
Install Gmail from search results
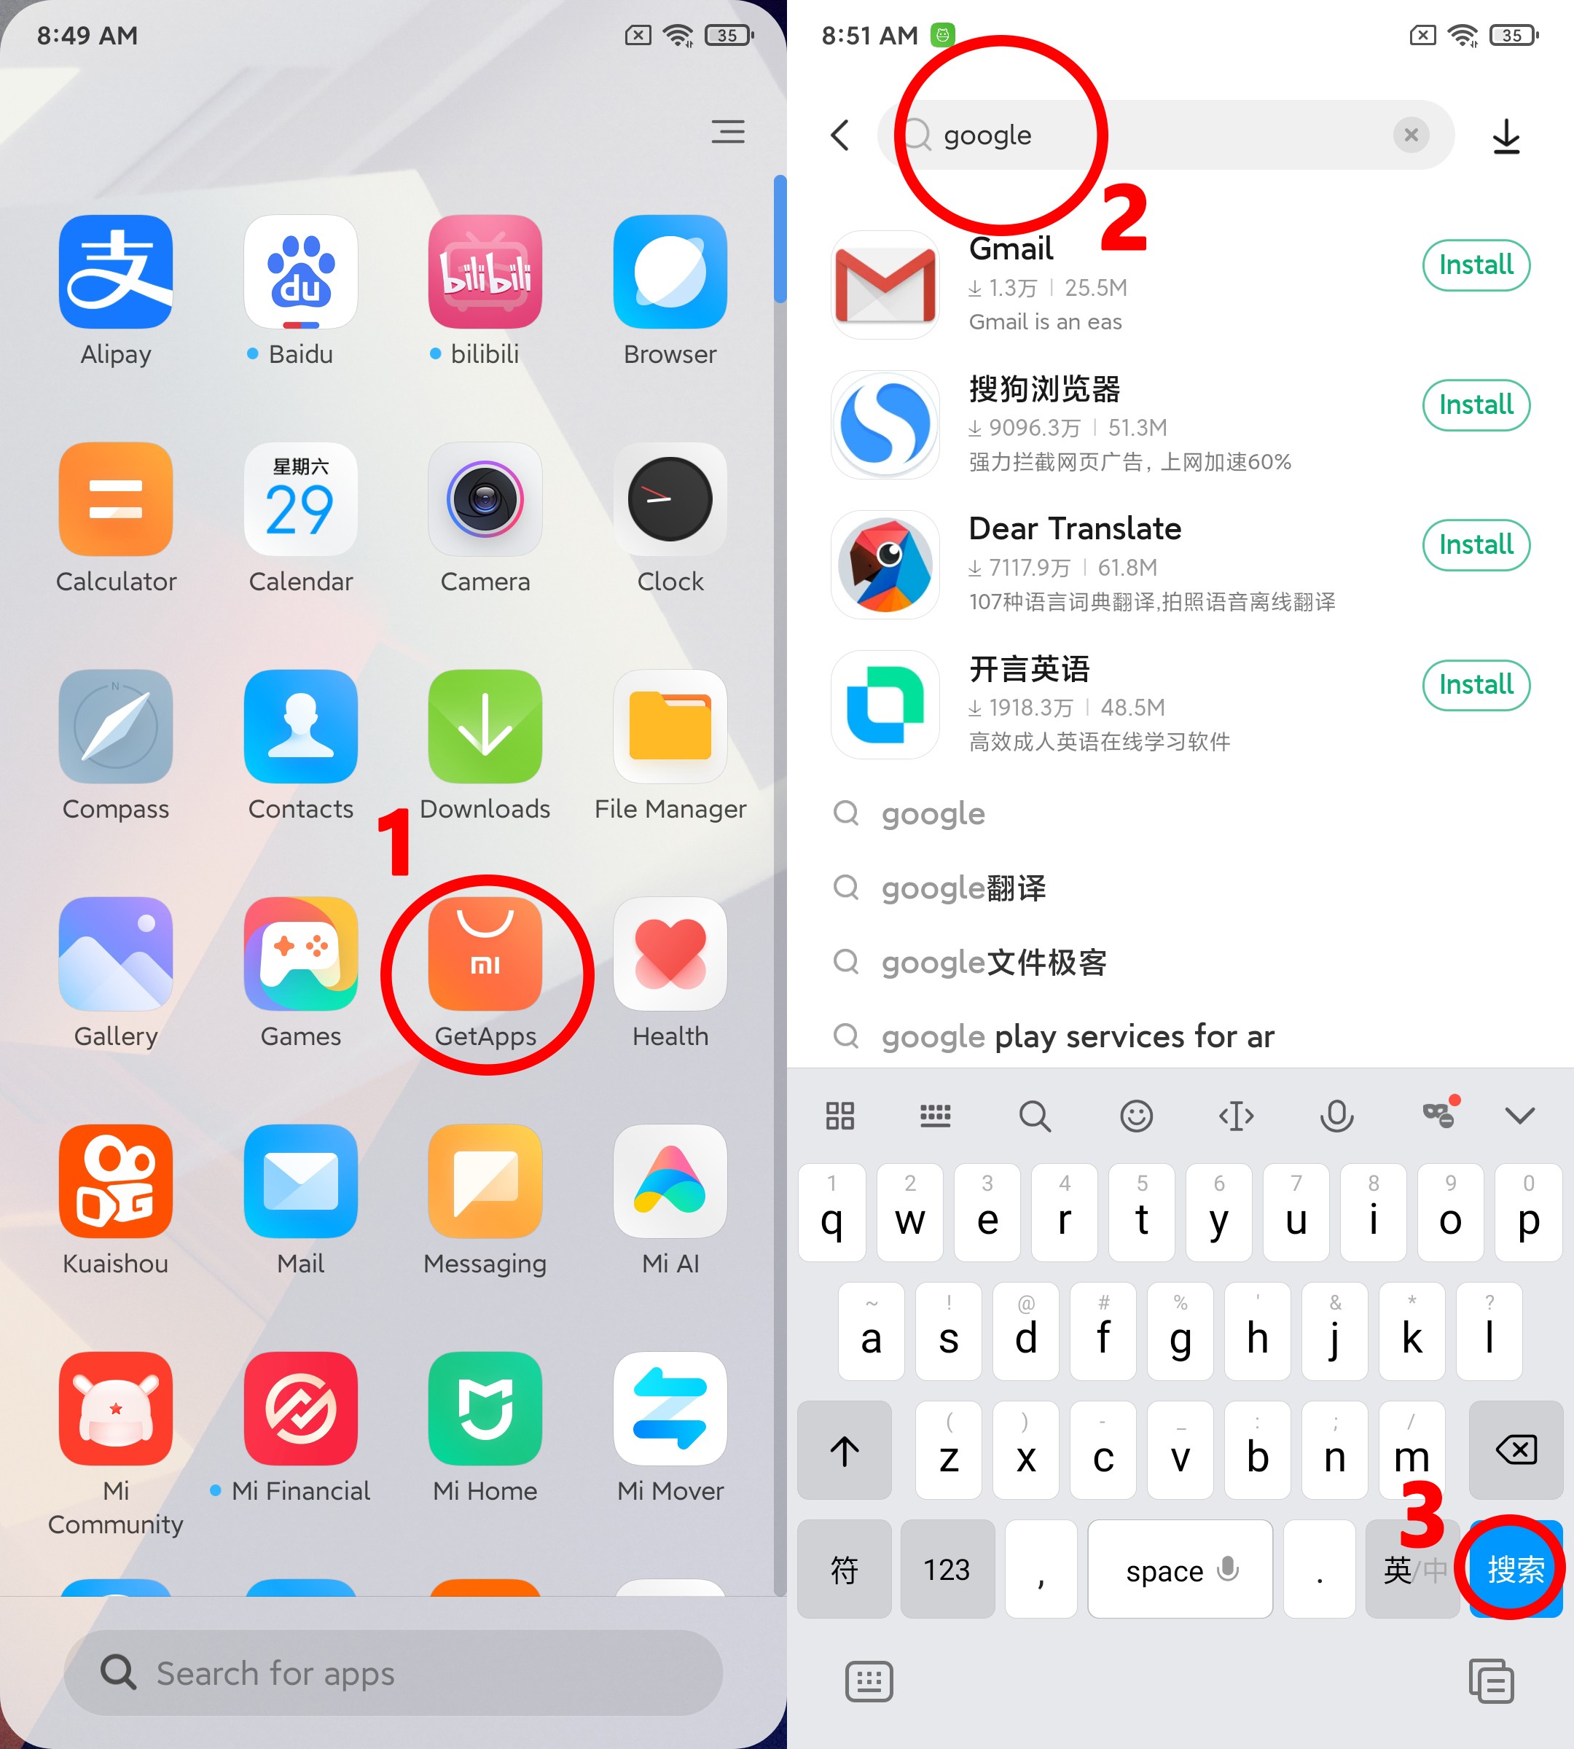(1472, 267)
